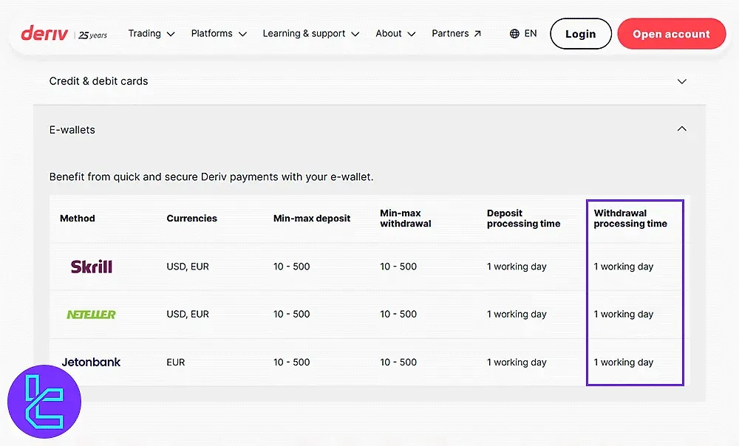Click the About menu chevron

[412, 34]
